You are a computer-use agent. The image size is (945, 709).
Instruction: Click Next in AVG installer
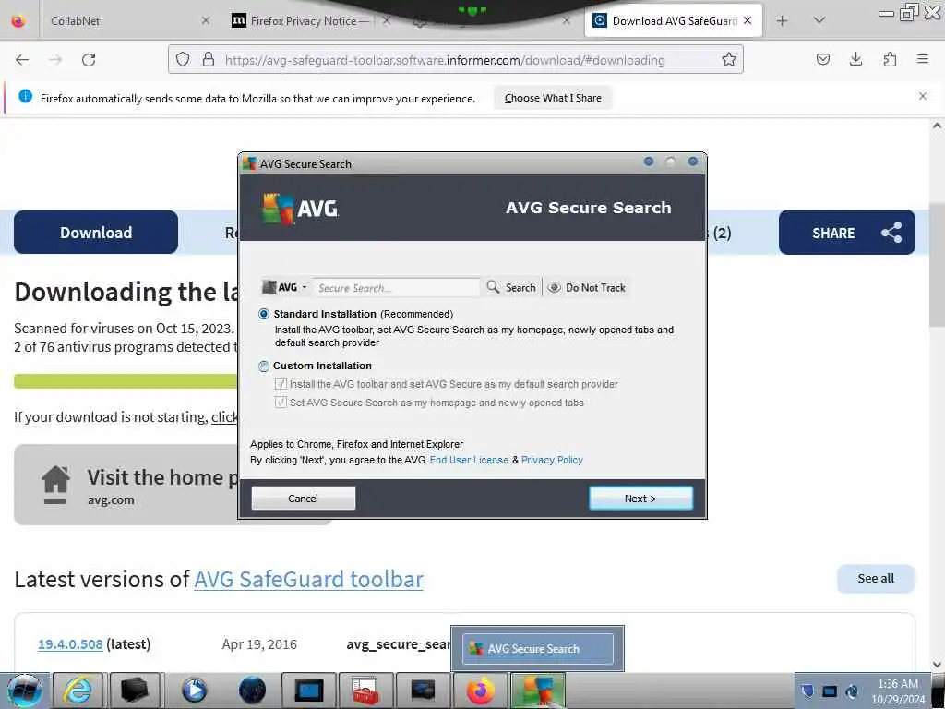click(x=640, y=499)
